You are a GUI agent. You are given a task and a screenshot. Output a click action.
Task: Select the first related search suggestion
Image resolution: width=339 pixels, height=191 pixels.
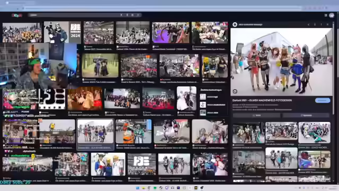tap(212, 97)
